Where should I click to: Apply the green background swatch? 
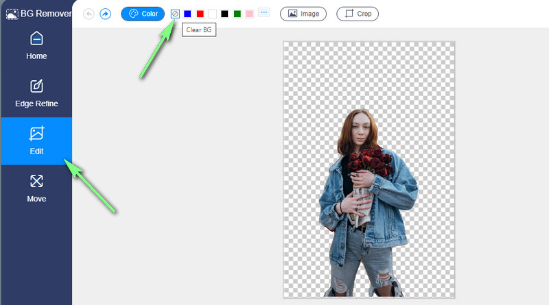tap(237, 14)
